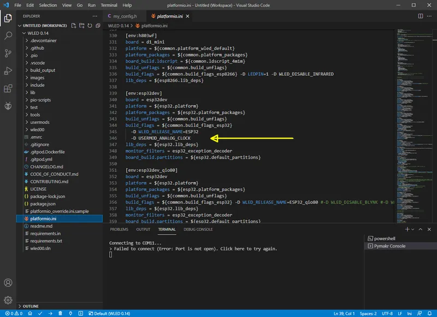Switch to the Problems panel tab
This screenshot has height=317, width=437.
point(119,229)
